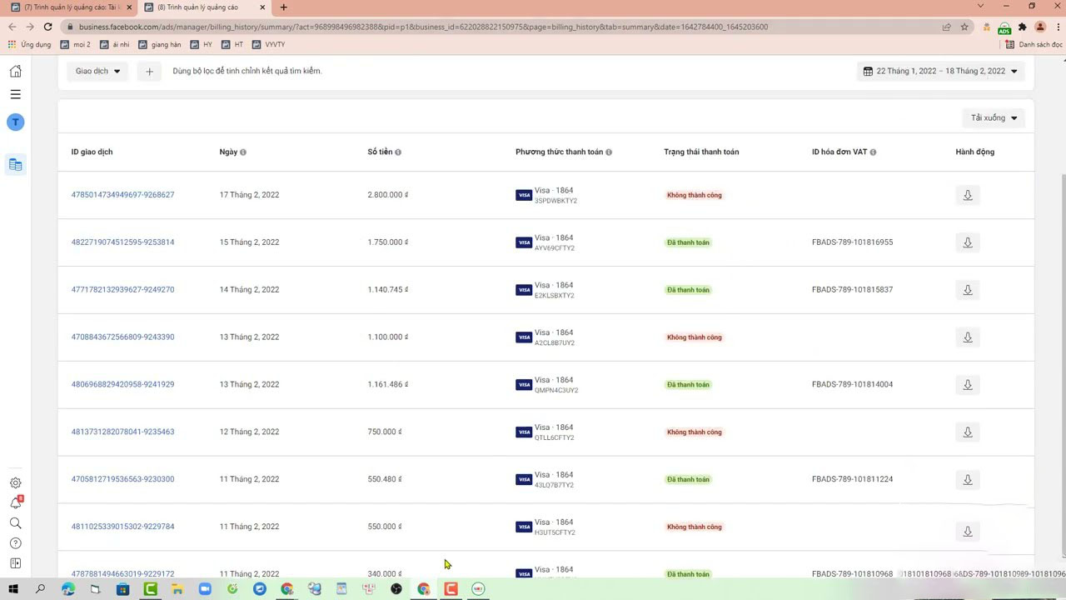Bookmark this page with the star icon
Image resolution: width=1066 pixels, height=600 pixels.
tap(964, 27)
